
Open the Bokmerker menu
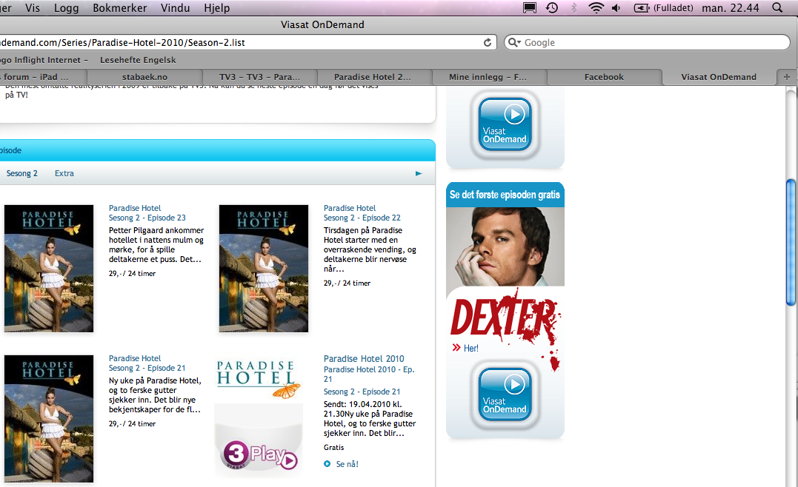pos(119,7)
